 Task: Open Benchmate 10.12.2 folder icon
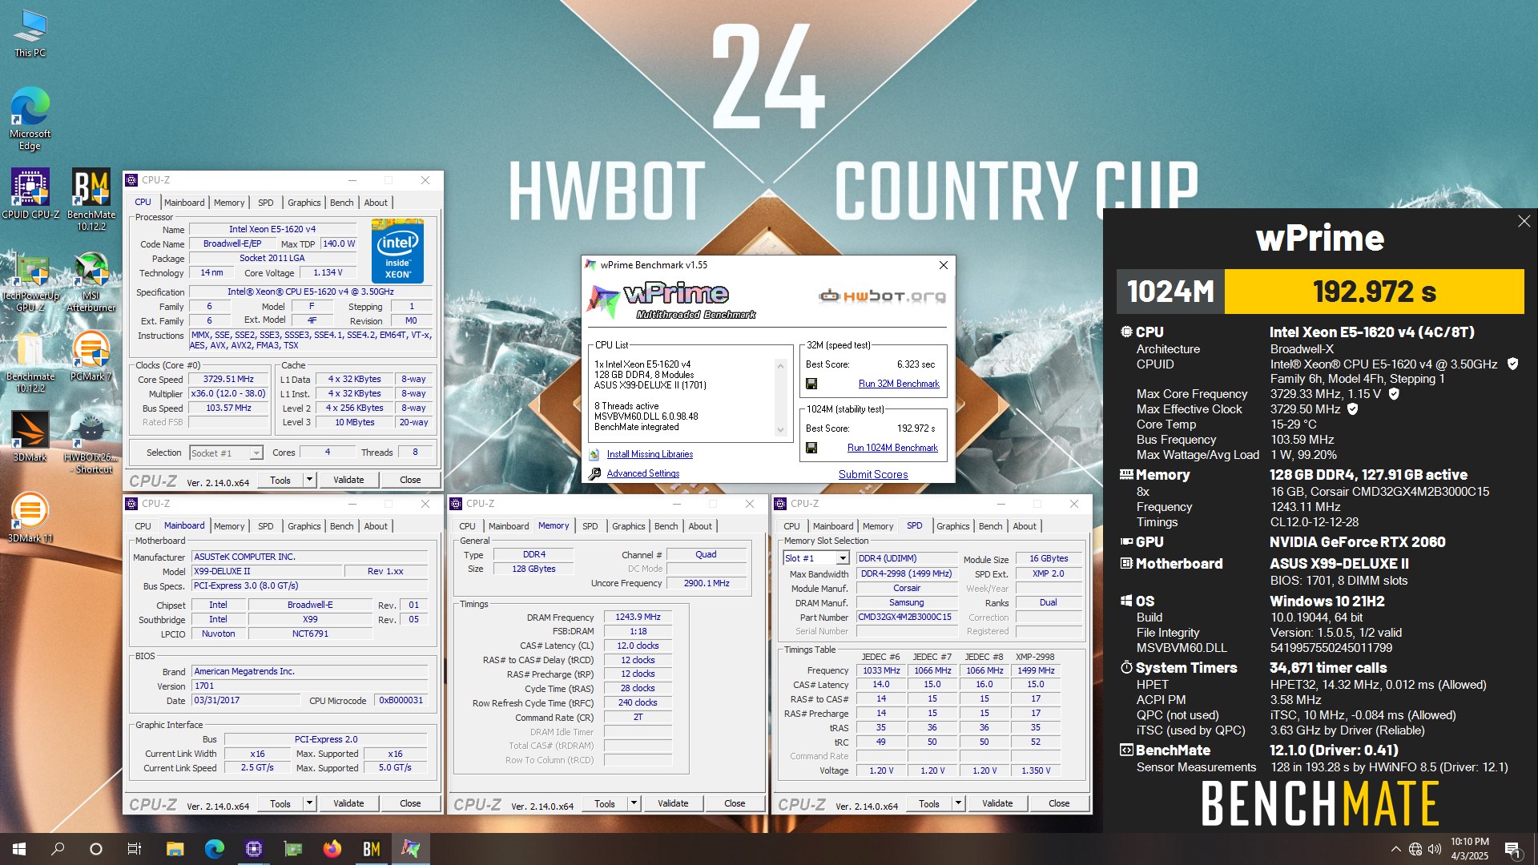click(x=30, y=362)
